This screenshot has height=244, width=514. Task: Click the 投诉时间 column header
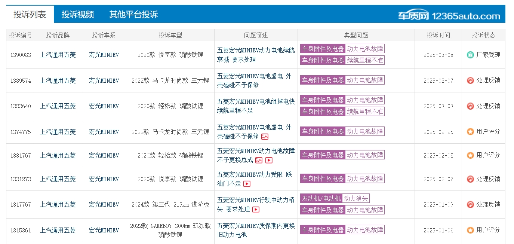[438, 35]
